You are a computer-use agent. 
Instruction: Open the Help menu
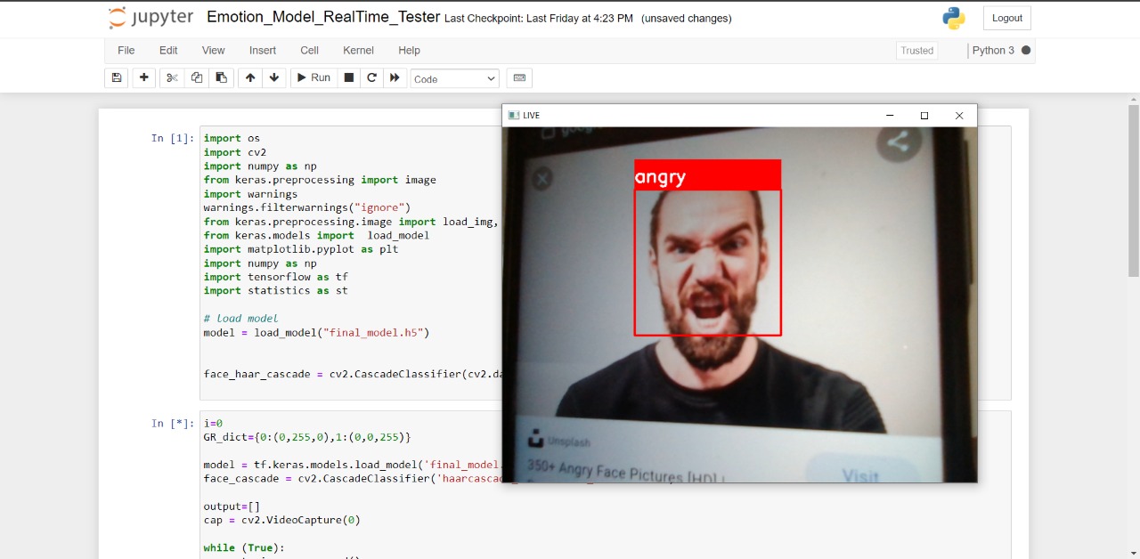coord(409,51)
